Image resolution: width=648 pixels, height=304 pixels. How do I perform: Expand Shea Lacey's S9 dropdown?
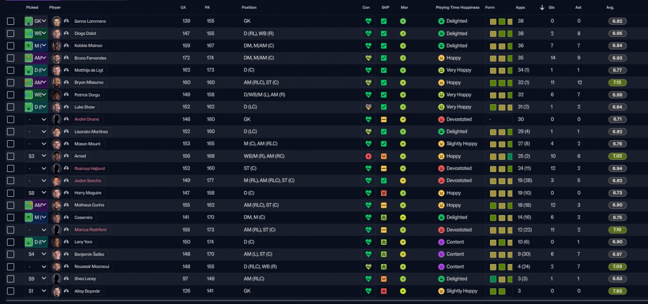pyautogui.click(x=36, y=279)
